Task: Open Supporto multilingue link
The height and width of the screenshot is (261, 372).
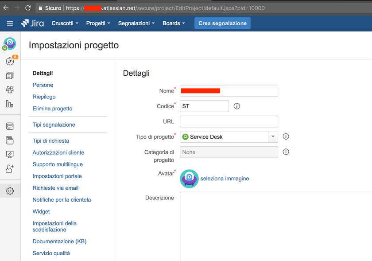Action: point(58,164)
